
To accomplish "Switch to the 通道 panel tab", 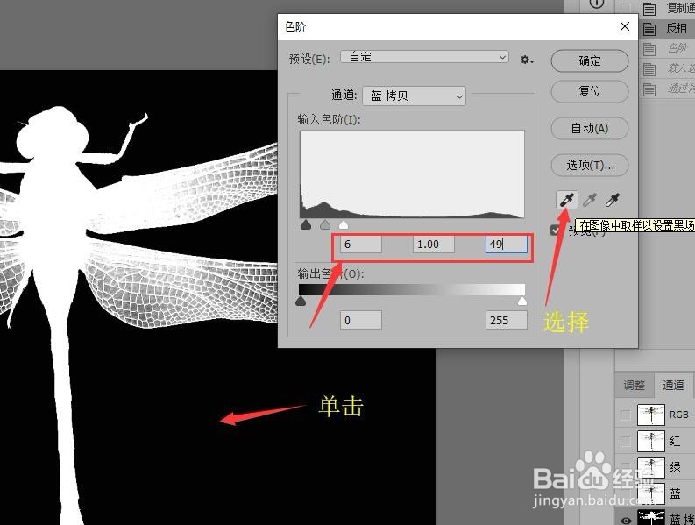I will click(x=673, y=385).
